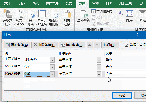Click Copy Level (复制条件) button

[72, 45]
